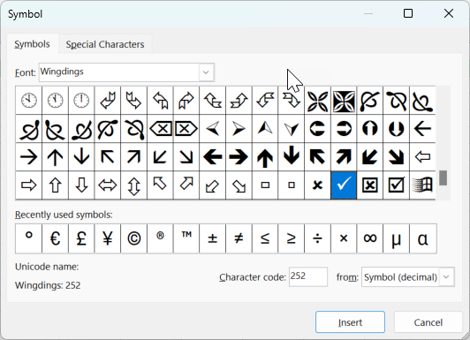
Task: Choose the checked ballot box symbol
Action: (396, 185)
